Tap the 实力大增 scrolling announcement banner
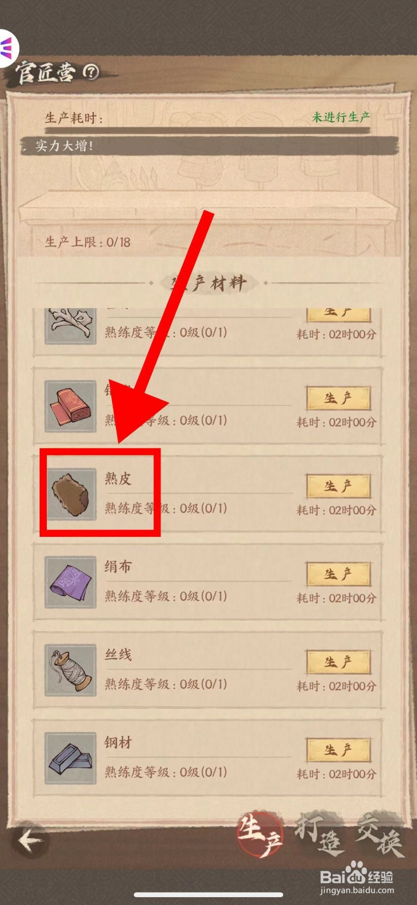Viewport: 417px width, 905px height. pyautogui.click(x=208, y=146)
